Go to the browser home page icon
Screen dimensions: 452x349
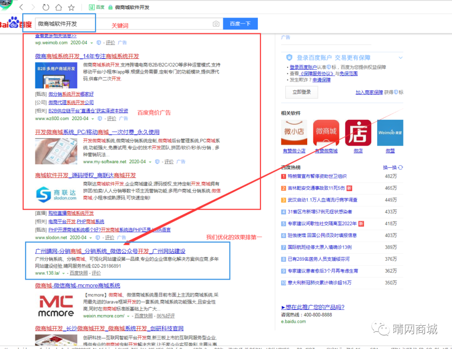pos(59,8)
